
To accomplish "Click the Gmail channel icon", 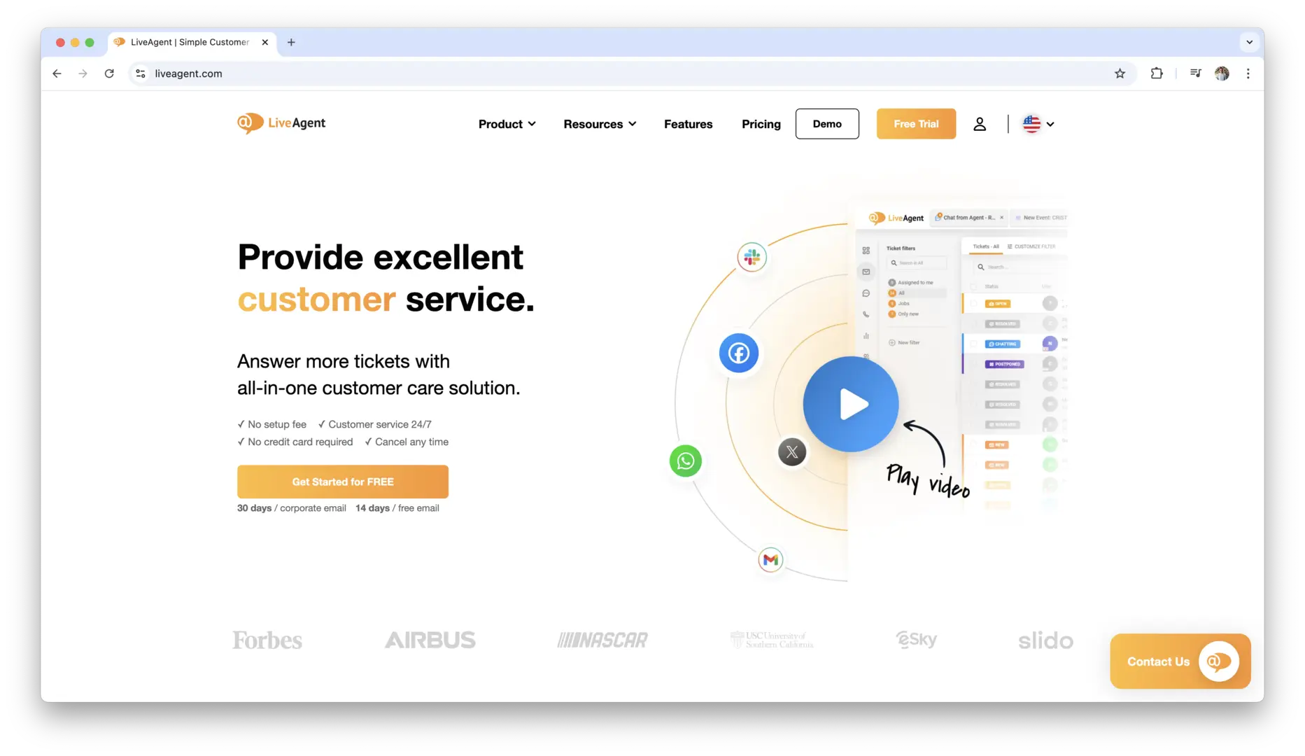I will 770,559.
